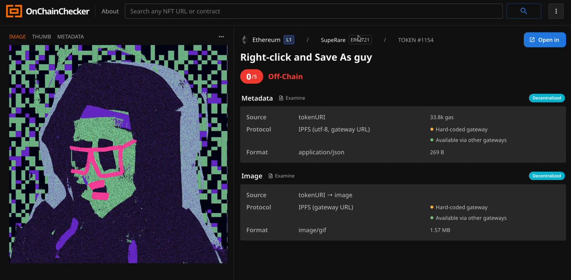Click the TOKEN #1154 breadcrumb
The image size is (571, 280).
click(x=416, y=40)
